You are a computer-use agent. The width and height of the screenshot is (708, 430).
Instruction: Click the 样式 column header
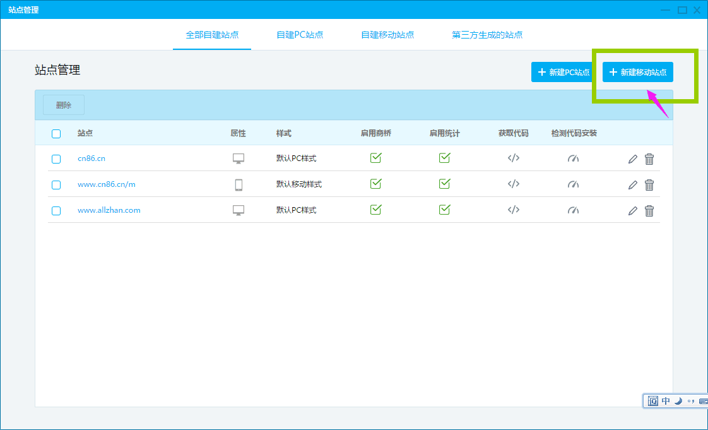click(284, 133)
